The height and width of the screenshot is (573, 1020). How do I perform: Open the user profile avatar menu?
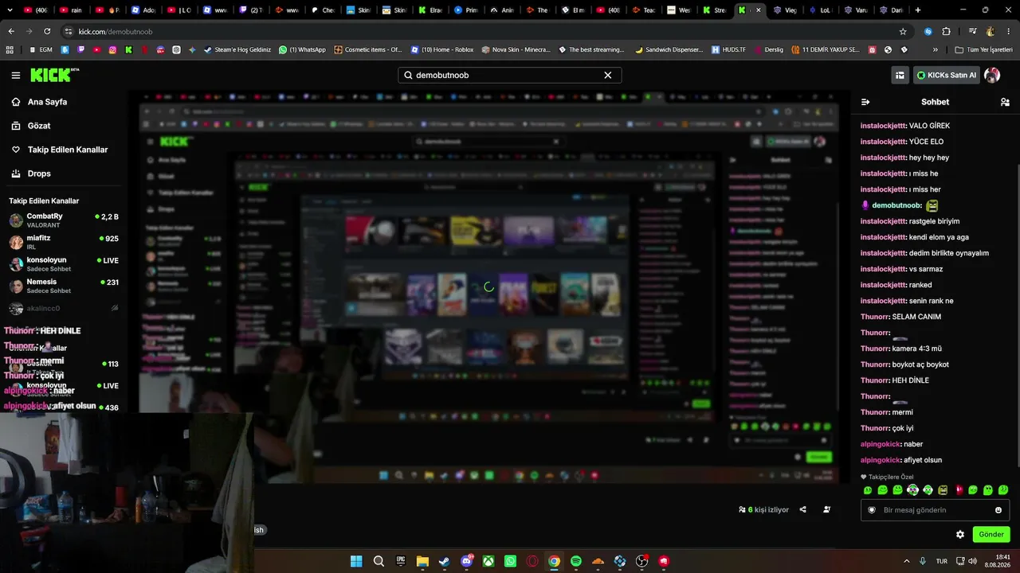pyautogui.click(x=992, y=76)
